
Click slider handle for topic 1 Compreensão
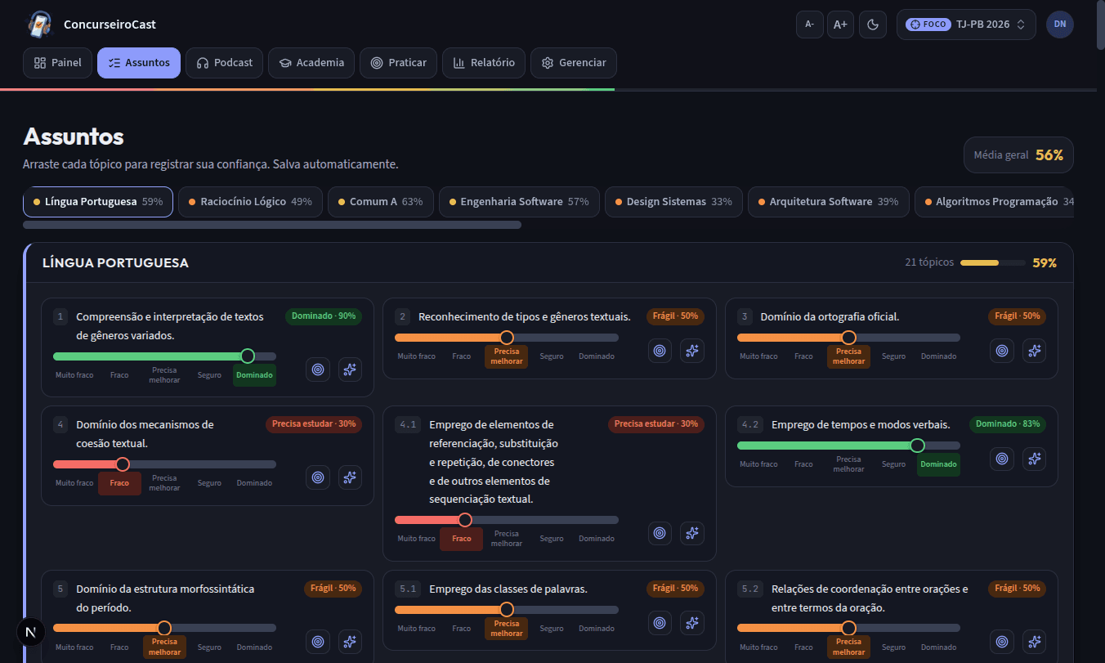[x=248, y=356]
